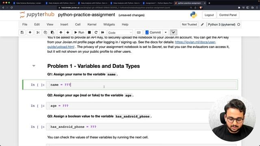The image size is (260, 146).
Task: Open the browser extensions puzzle icon
Action: click(239, 8)
